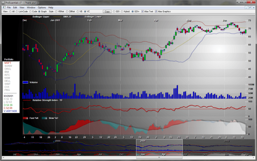
Task: Open the Window menu
Action: (x=31, y=7)
